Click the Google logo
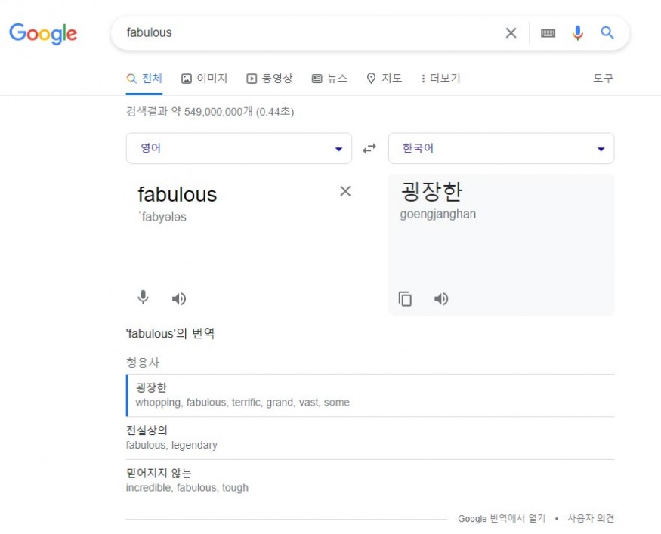 pos(43,33)
